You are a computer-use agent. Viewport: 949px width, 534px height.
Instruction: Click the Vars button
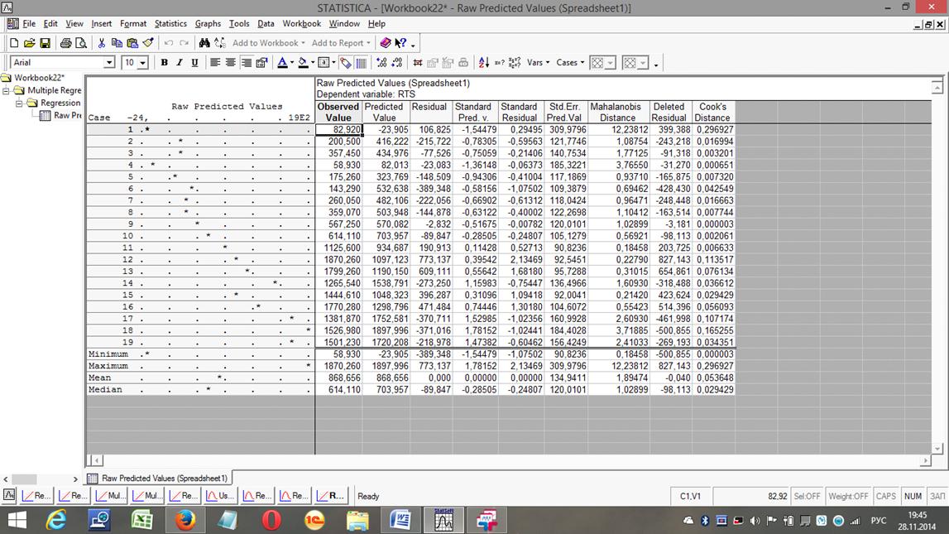[x=538, y=63]
